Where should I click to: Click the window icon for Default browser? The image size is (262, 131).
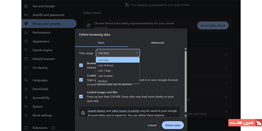click(x=26, y=59)
